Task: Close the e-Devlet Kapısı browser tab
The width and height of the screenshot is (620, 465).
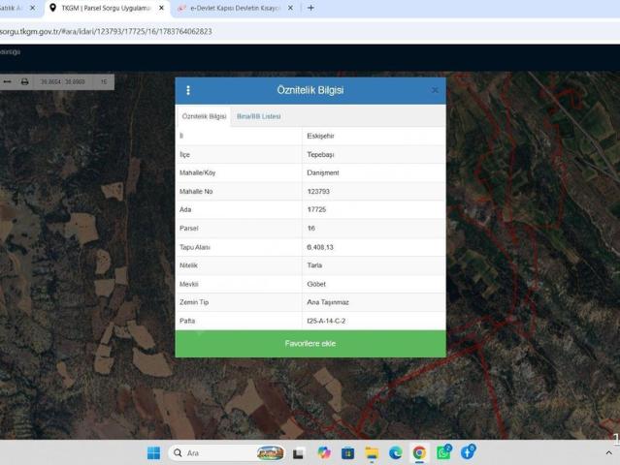Action: pos(290,8)
